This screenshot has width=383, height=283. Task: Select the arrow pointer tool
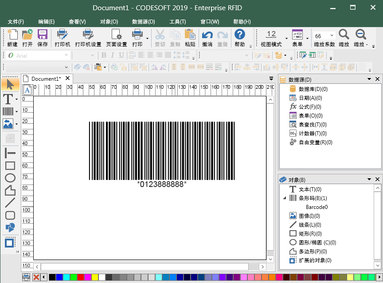10,85
